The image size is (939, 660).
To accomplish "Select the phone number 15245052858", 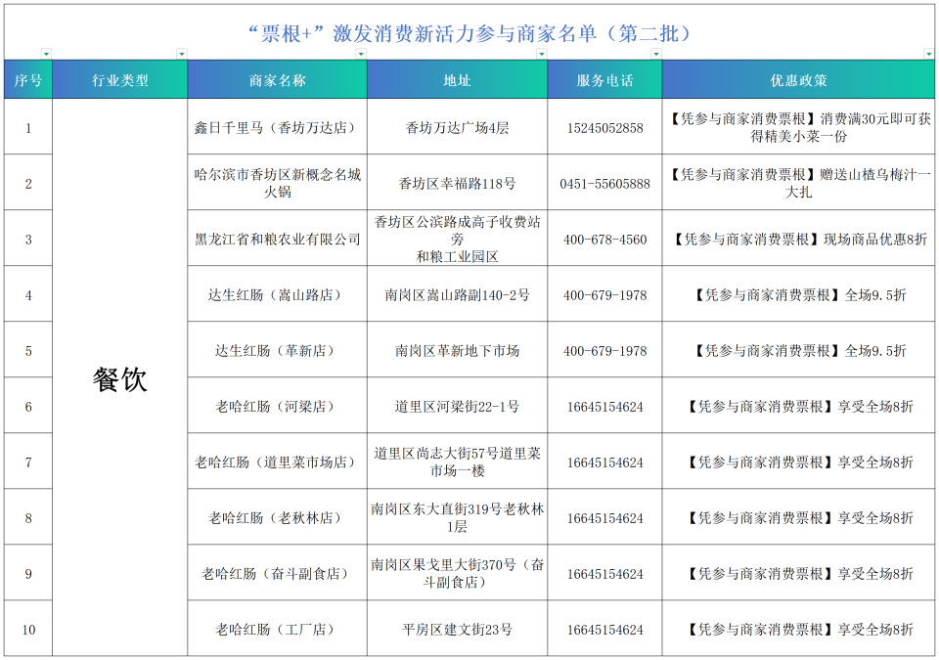I will pyautogui.click(x=604, y=127).
